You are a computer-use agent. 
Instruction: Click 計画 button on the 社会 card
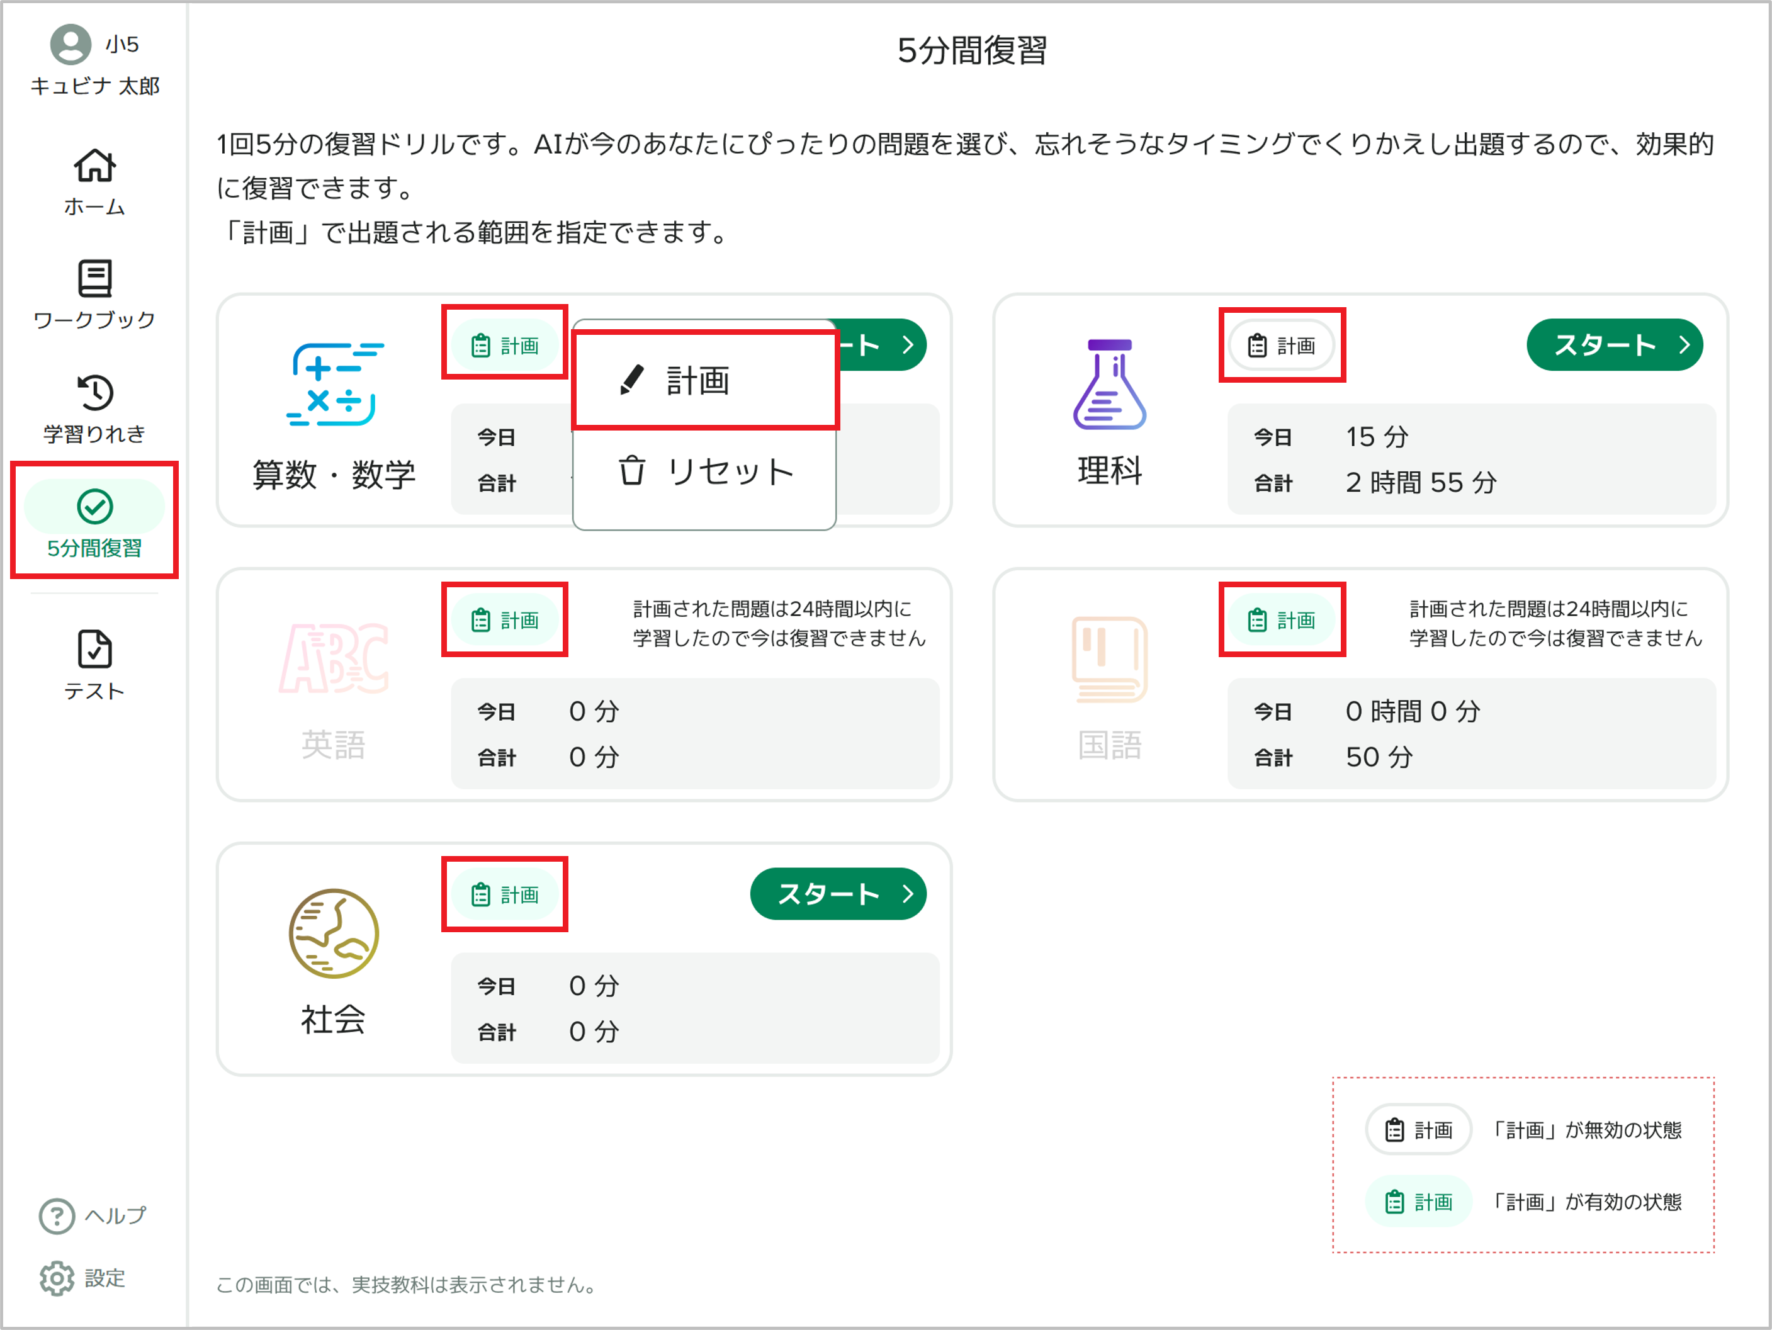pos(505,894)
